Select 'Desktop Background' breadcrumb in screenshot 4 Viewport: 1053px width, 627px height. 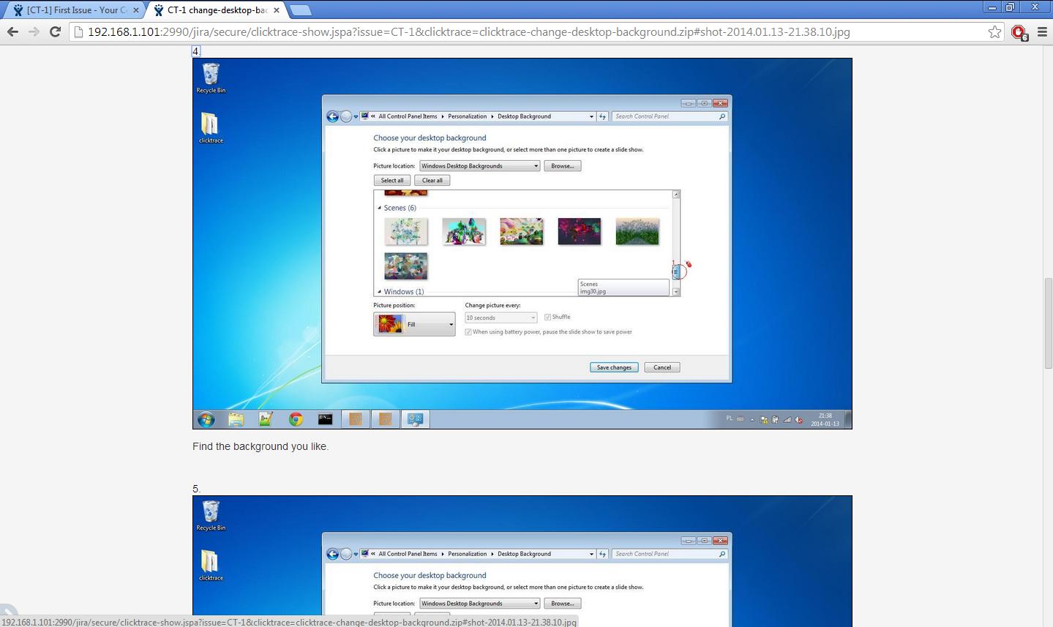tap(524, 116)
